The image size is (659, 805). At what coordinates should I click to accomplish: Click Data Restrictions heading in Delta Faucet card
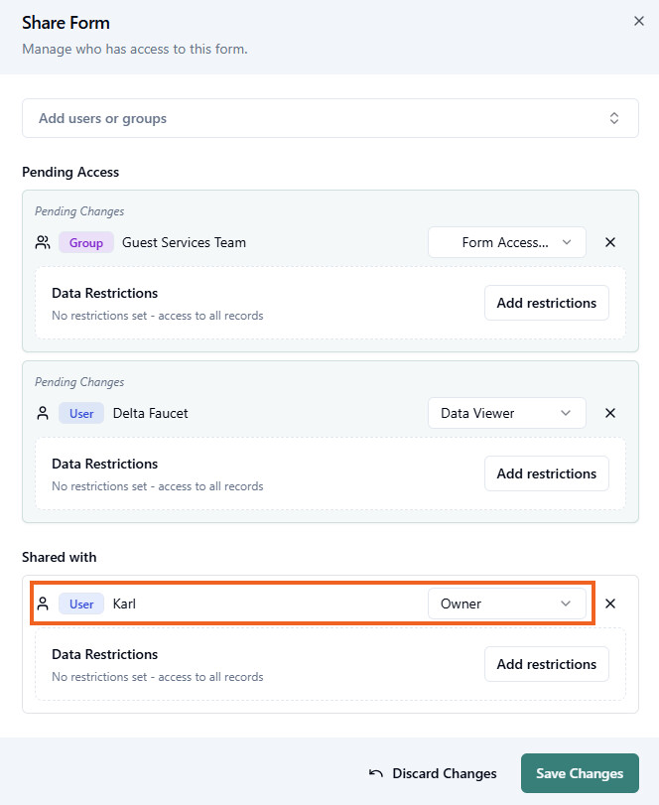(x=104, y=464)
